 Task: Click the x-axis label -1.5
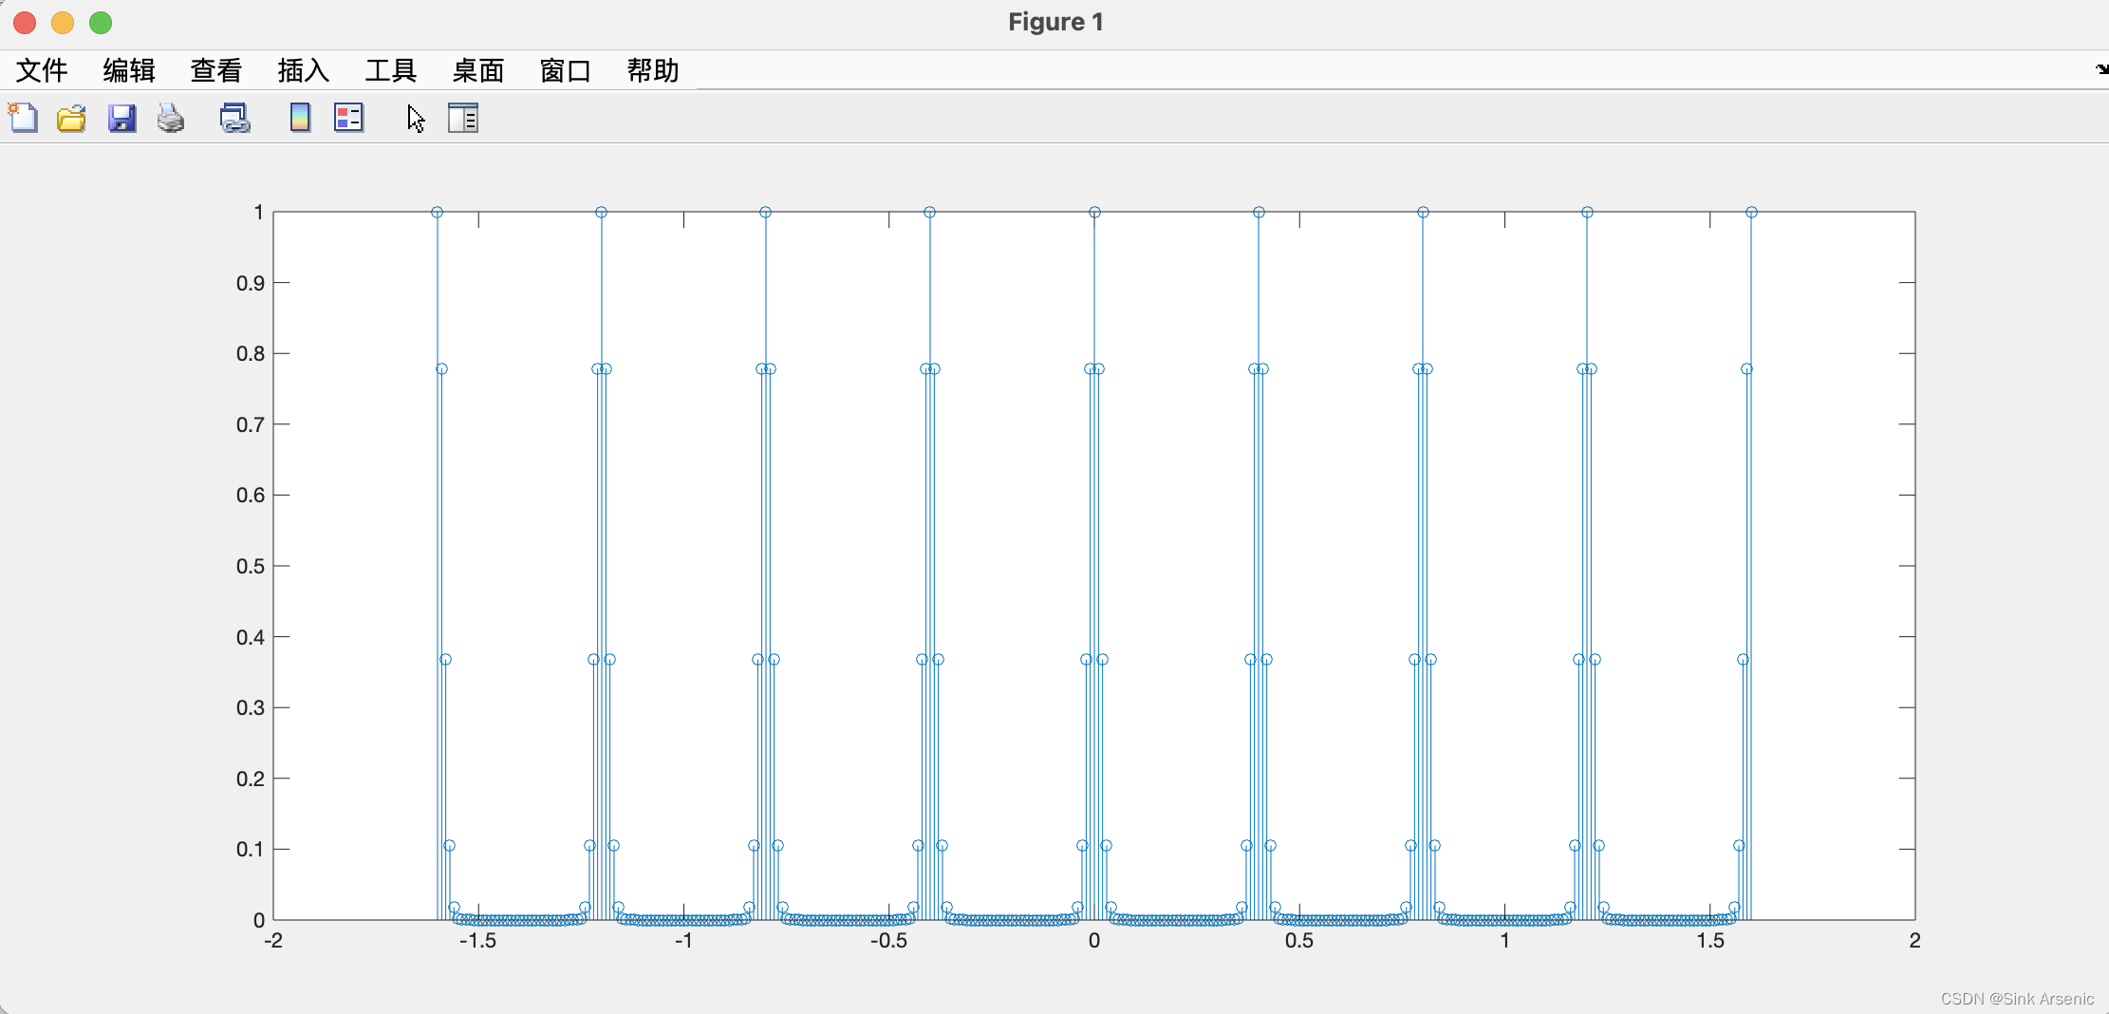[x=477, y=941]
